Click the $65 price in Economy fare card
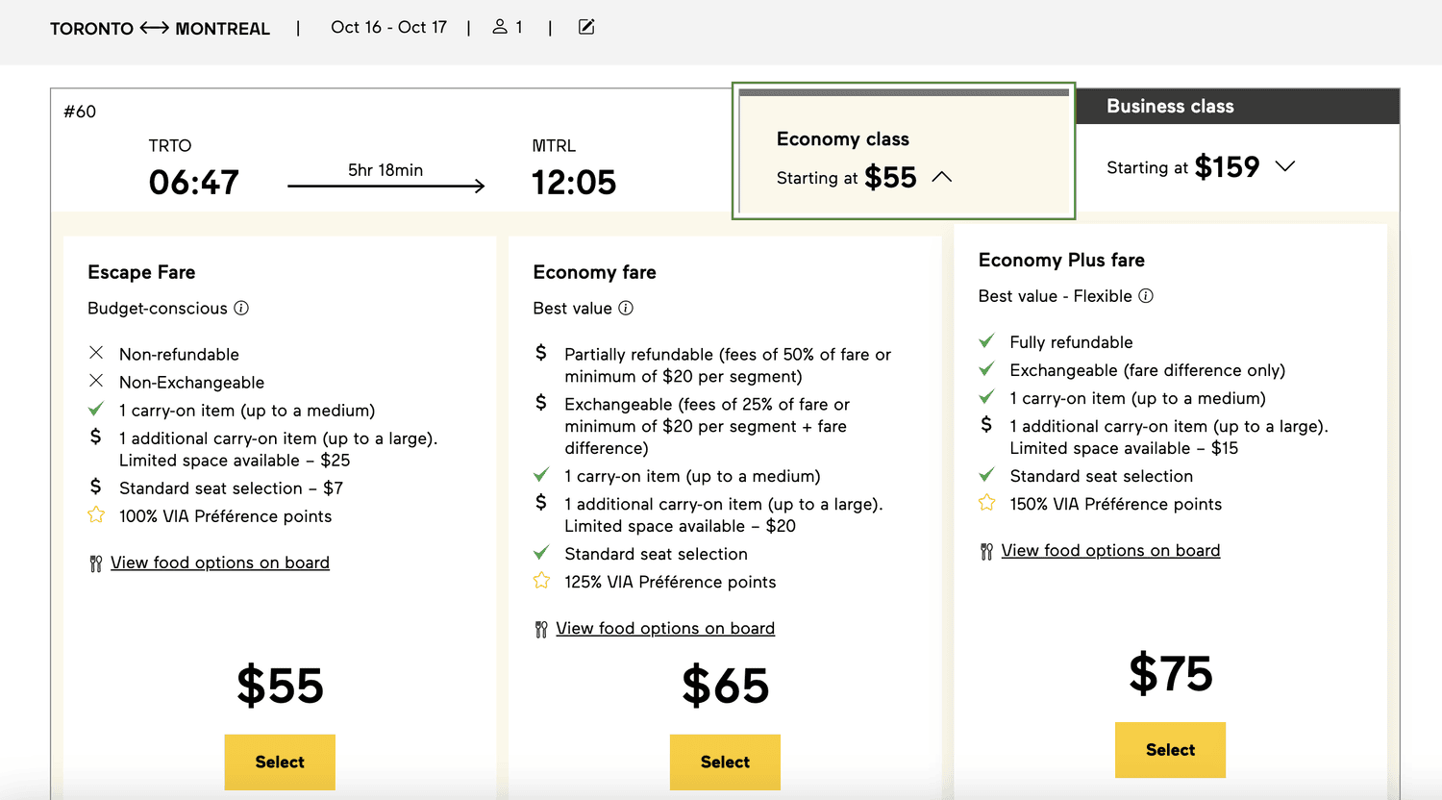This screenshot has height=800, width=1442. point(725,686)
